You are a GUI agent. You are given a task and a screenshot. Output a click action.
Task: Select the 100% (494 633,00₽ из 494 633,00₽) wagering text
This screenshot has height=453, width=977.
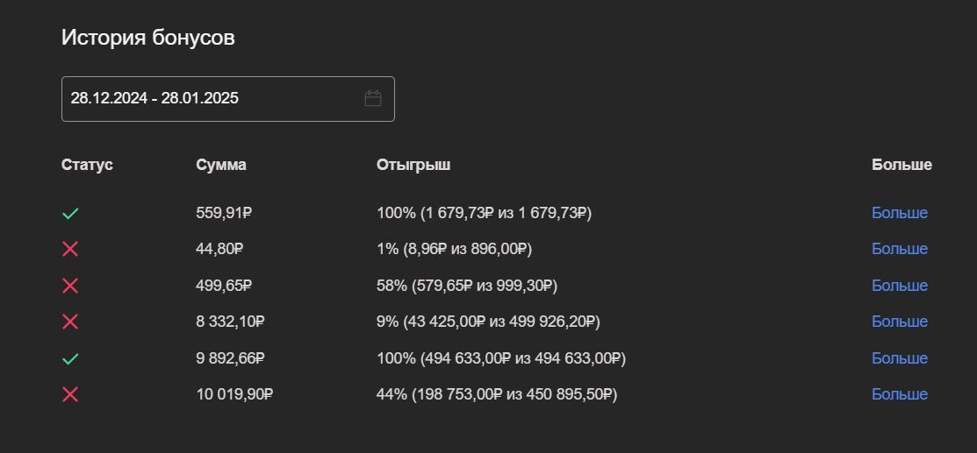500,358
